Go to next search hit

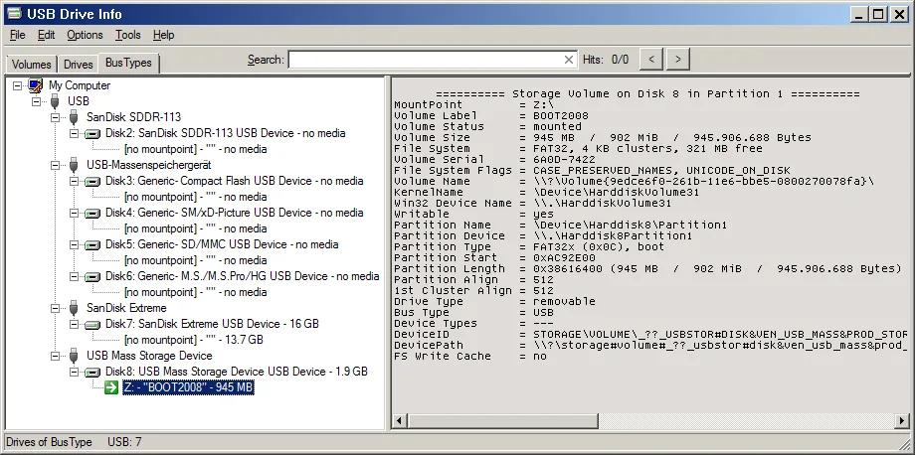coord(677,59)
